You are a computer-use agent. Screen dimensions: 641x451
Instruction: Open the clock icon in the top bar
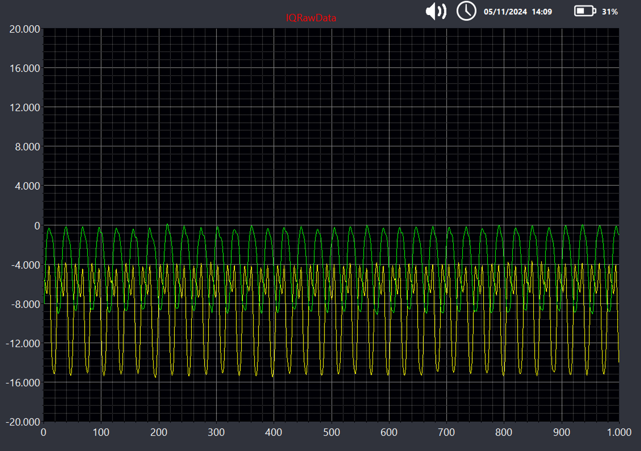coord(466,11)
